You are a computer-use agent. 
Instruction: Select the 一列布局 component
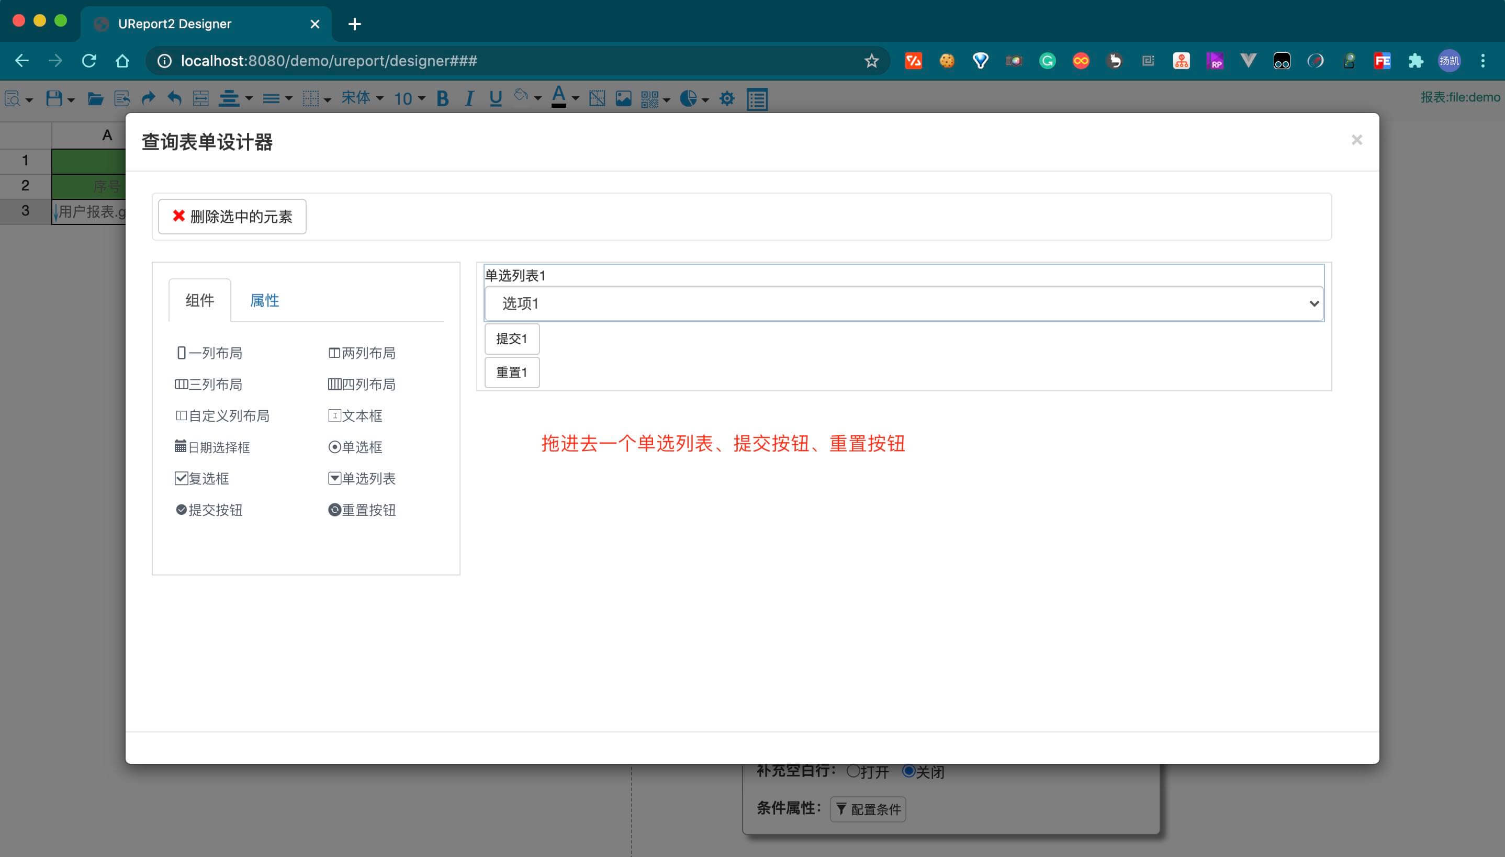[x=209, y=353]
